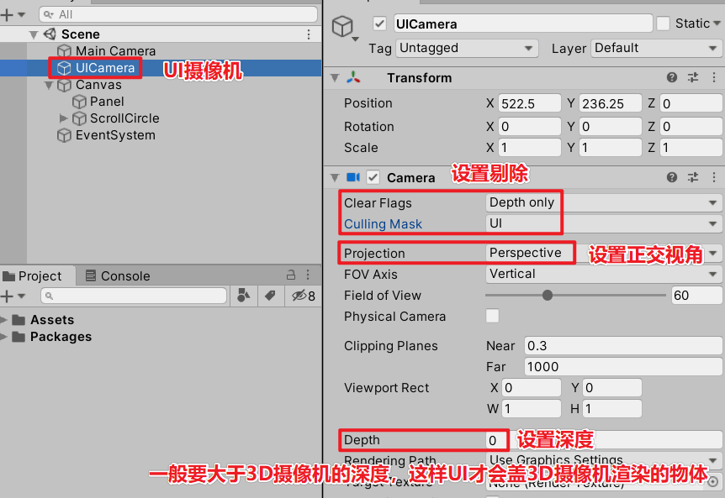The width and height of the screenshot is (725, 498).
Task: Open the Projection dropdown showing Perspective
Action: pyautogui.click(x=603, y=253)
